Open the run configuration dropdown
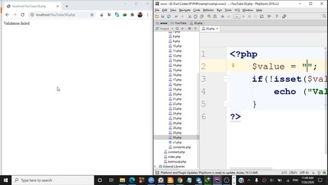The image size is (328, 185). pyautogui.click(x=237, y=16)
